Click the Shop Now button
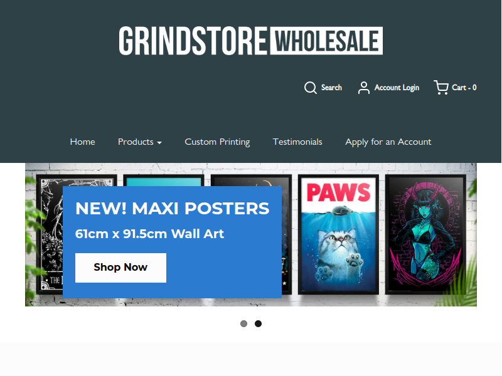The height and width of the screenshot is (376, 502). tap(120, 268)
